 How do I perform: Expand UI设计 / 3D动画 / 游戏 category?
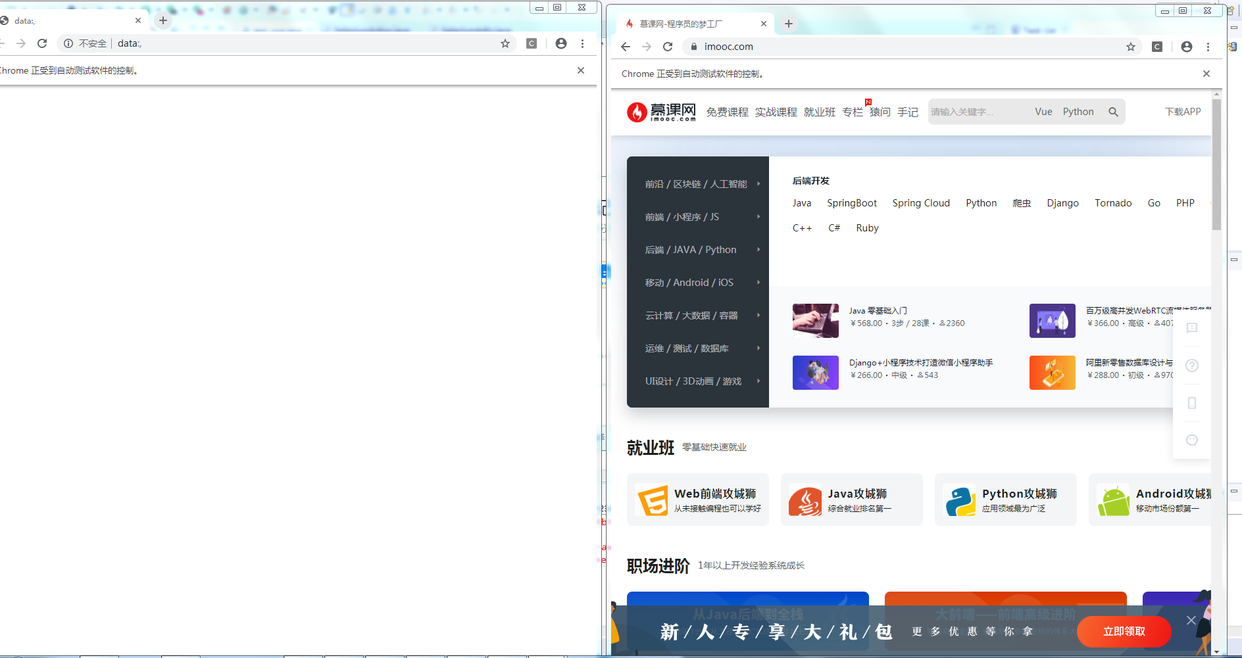pos(698,381)
